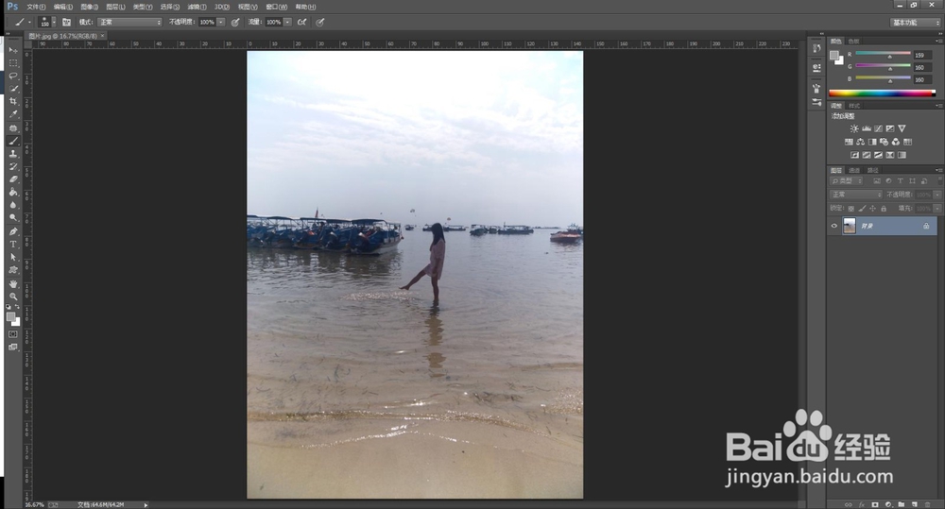This screenshot has width=945, height=509.
Task: Open the 图像(I) menu
Action: coord(89,8)
